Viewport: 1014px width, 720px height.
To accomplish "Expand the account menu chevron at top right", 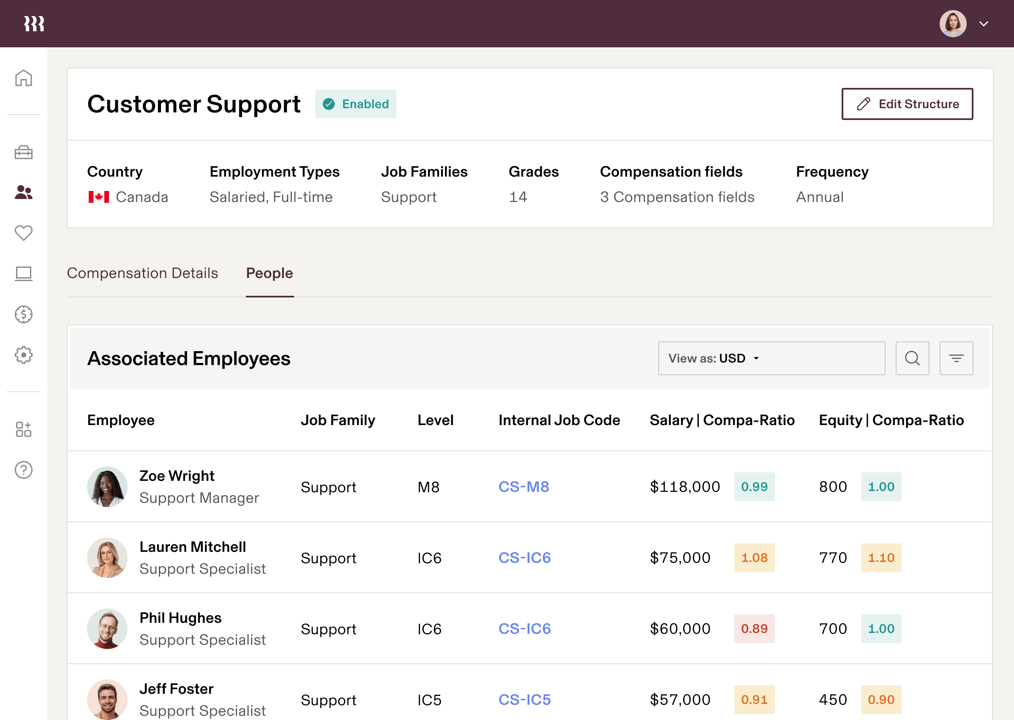I will click(984, 24).
